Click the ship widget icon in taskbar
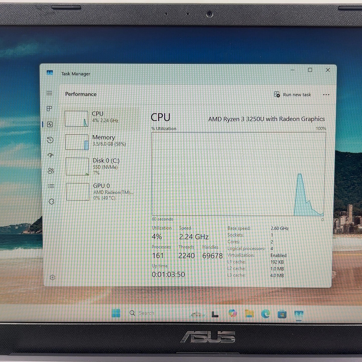 point(198,313)
